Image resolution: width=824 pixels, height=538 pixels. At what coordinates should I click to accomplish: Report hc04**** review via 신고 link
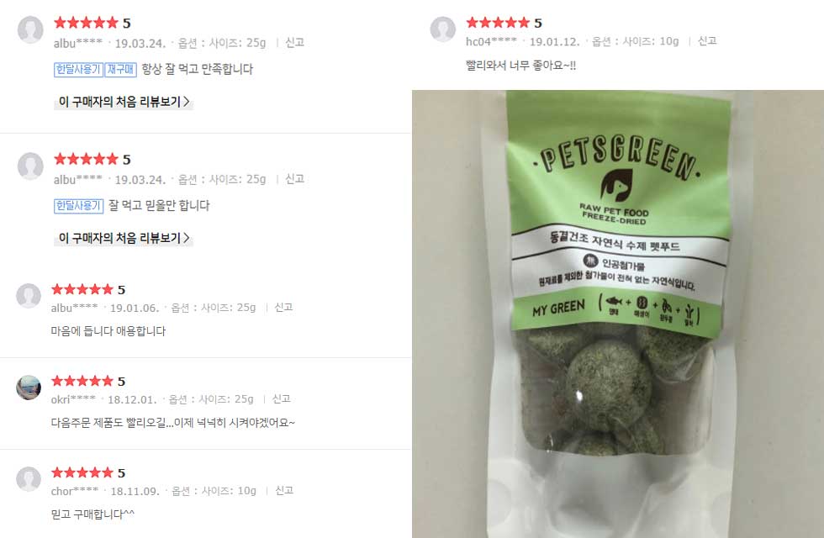click(x=707, y=41)
